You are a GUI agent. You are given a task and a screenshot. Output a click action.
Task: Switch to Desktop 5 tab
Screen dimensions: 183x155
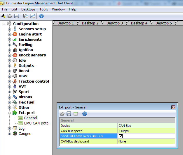pos(164,23)
